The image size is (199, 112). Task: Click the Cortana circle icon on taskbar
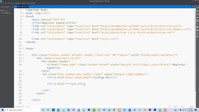(43, 110)
